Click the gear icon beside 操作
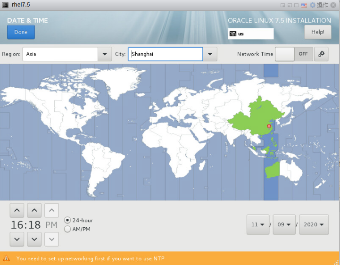Viewport: 340px width, 265px height. tap(313, 5)
